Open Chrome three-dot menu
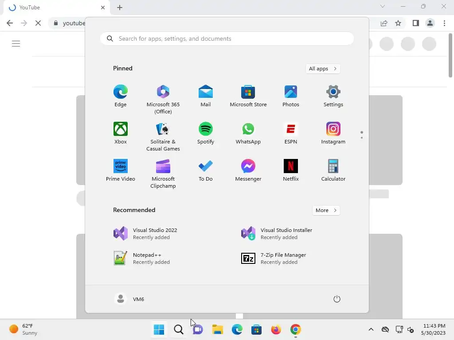454x340 pixels. (444, 23)
